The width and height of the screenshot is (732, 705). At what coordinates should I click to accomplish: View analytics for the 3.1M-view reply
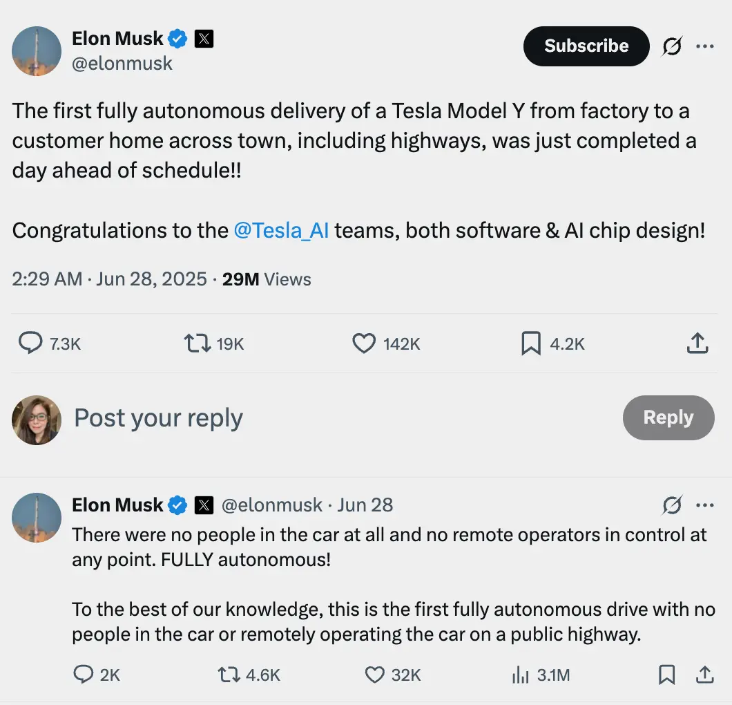coord(520,675)
